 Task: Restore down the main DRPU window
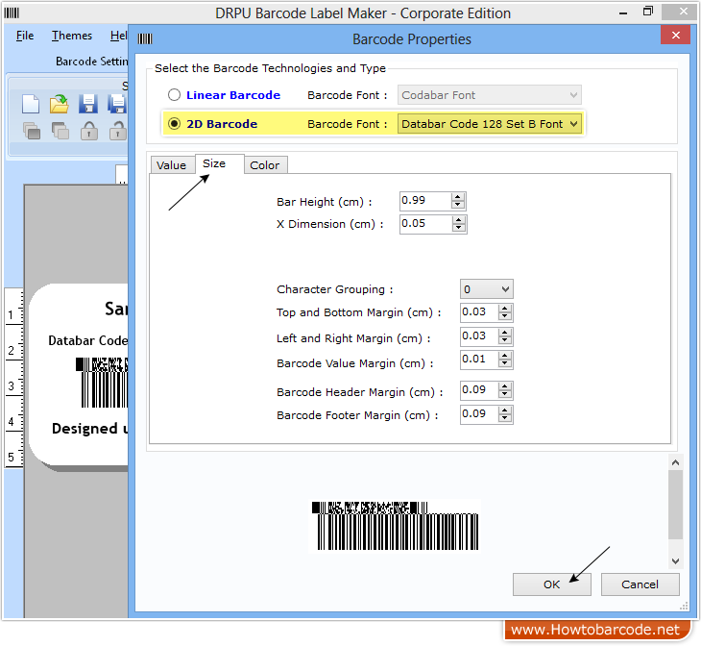click(648, 12)
